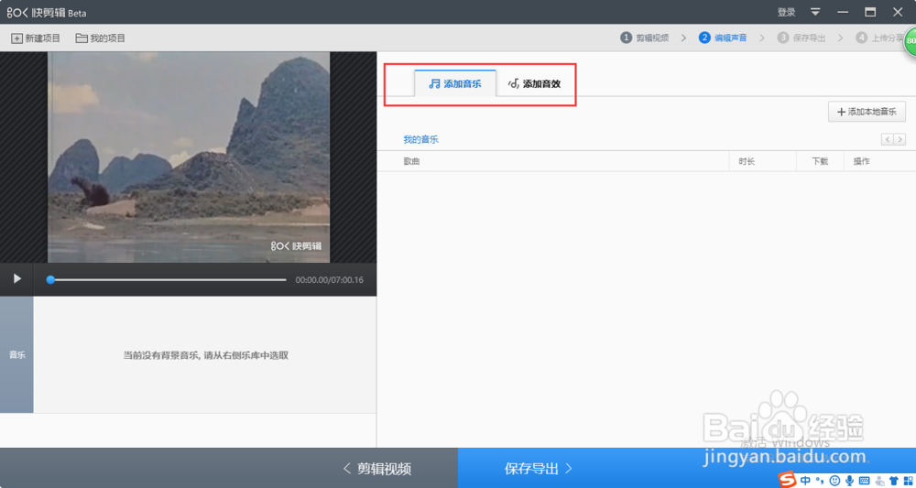Toggle 中 Chinese input mode
This screenshot has width=916, height=488.
click(806, 481)
